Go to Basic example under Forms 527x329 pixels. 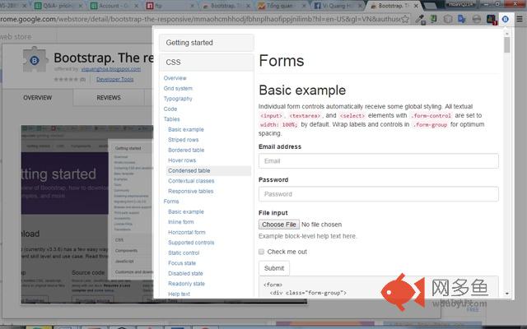pyautogui.click(x=186, y=212)
